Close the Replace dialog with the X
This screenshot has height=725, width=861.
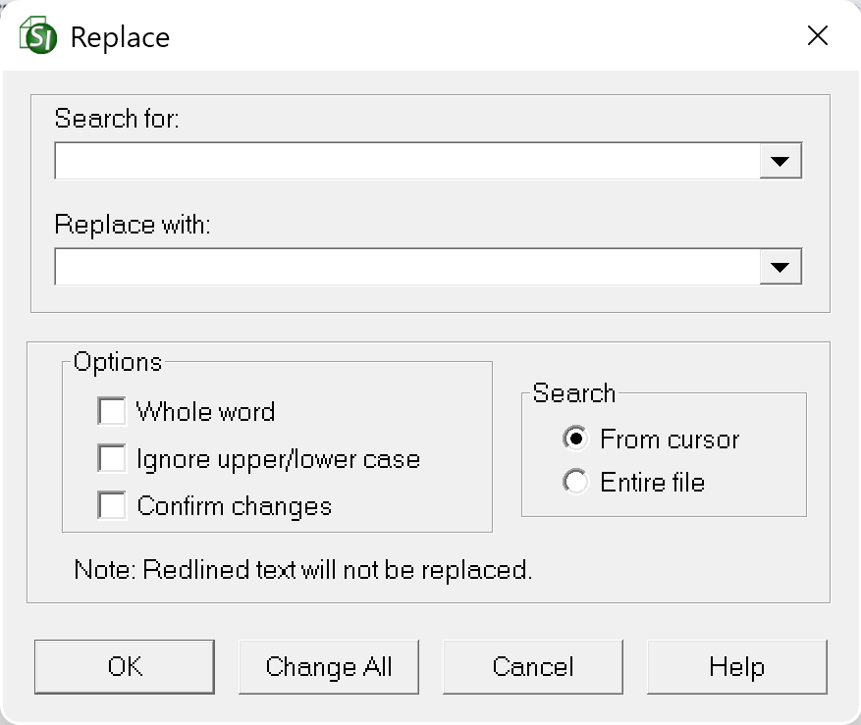pos(817,36)
